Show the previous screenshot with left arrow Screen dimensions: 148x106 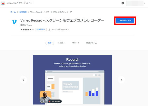point(24,80)
